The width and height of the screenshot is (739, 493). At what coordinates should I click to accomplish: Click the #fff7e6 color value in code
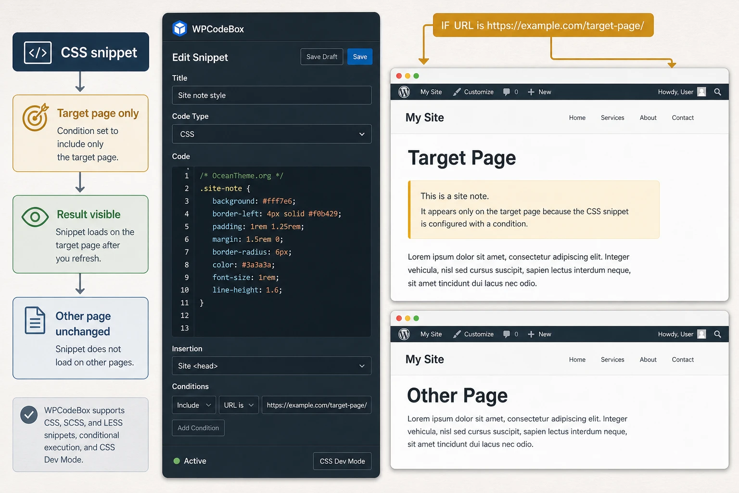click(x=277, y=201)
